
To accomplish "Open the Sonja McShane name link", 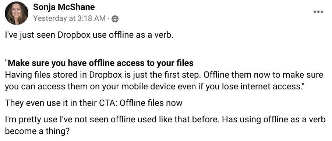I will (64, 7).
